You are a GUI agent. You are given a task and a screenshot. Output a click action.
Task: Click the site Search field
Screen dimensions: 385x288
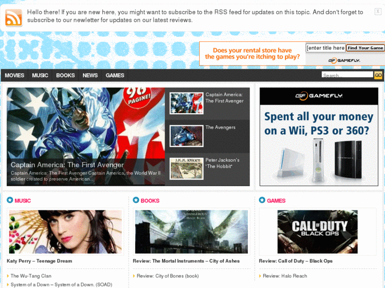(347, 75)
